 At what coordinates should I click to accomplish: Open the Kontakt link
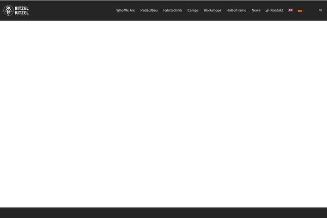[274, 10]
